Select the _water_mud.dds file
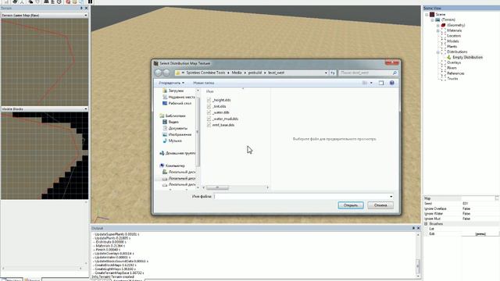Screen dimensions: 500x281 (225, 119)
